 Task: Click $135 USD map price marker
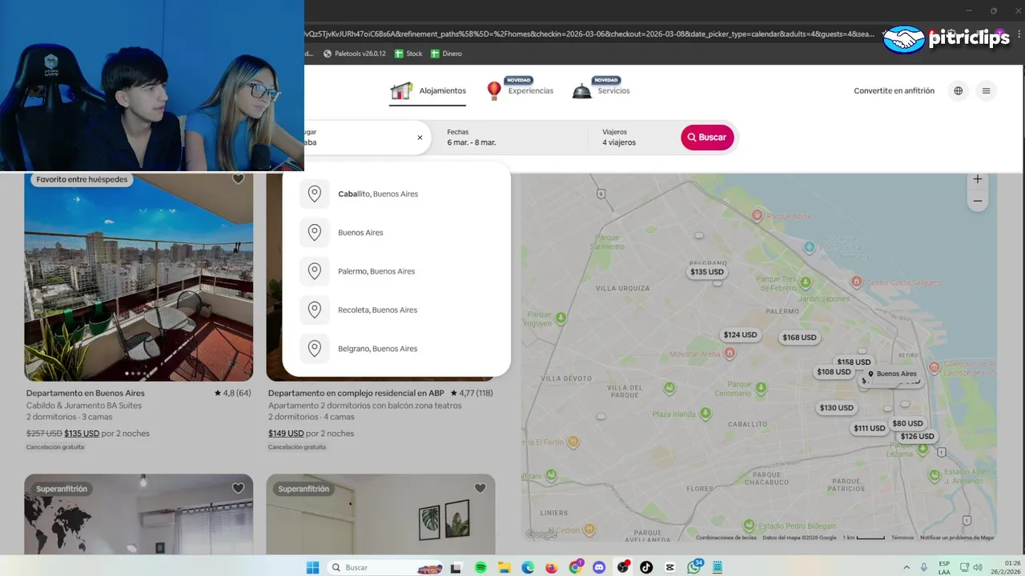(707, 272)
